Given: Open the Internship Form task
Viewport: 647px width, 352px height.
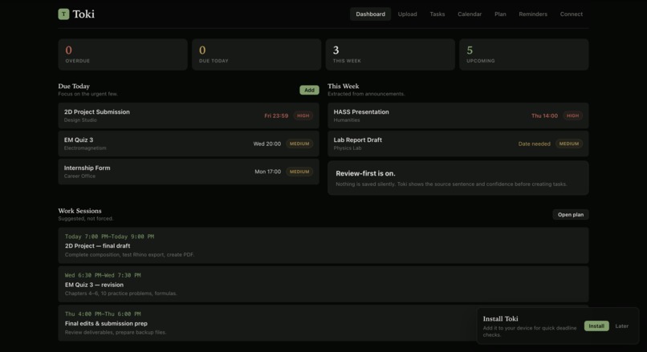Looking at the screenshot, I should point(189,172).
